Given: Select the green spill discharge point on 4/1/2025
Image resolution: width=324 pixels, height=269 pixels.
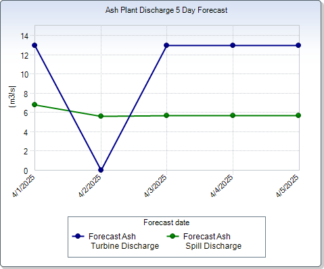Looking at the screenshot, I should tap(34, 104).
